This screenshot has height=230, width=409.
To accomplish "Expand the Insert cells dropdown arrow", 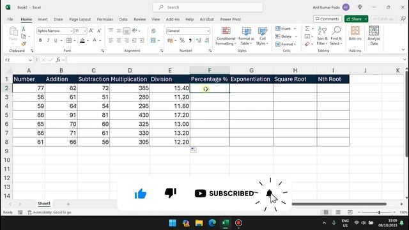I will [x=295, y=29].
